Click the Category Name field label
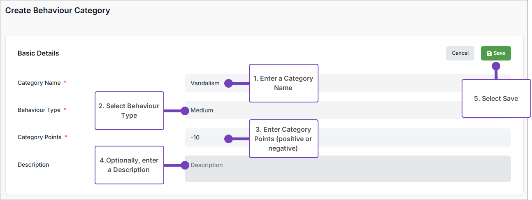 pyautogui.click(x=39, y=83)
